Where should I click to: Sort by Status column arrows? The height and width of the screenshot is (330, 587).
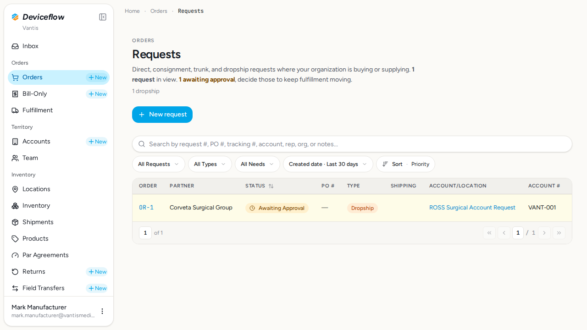point(271,186)
